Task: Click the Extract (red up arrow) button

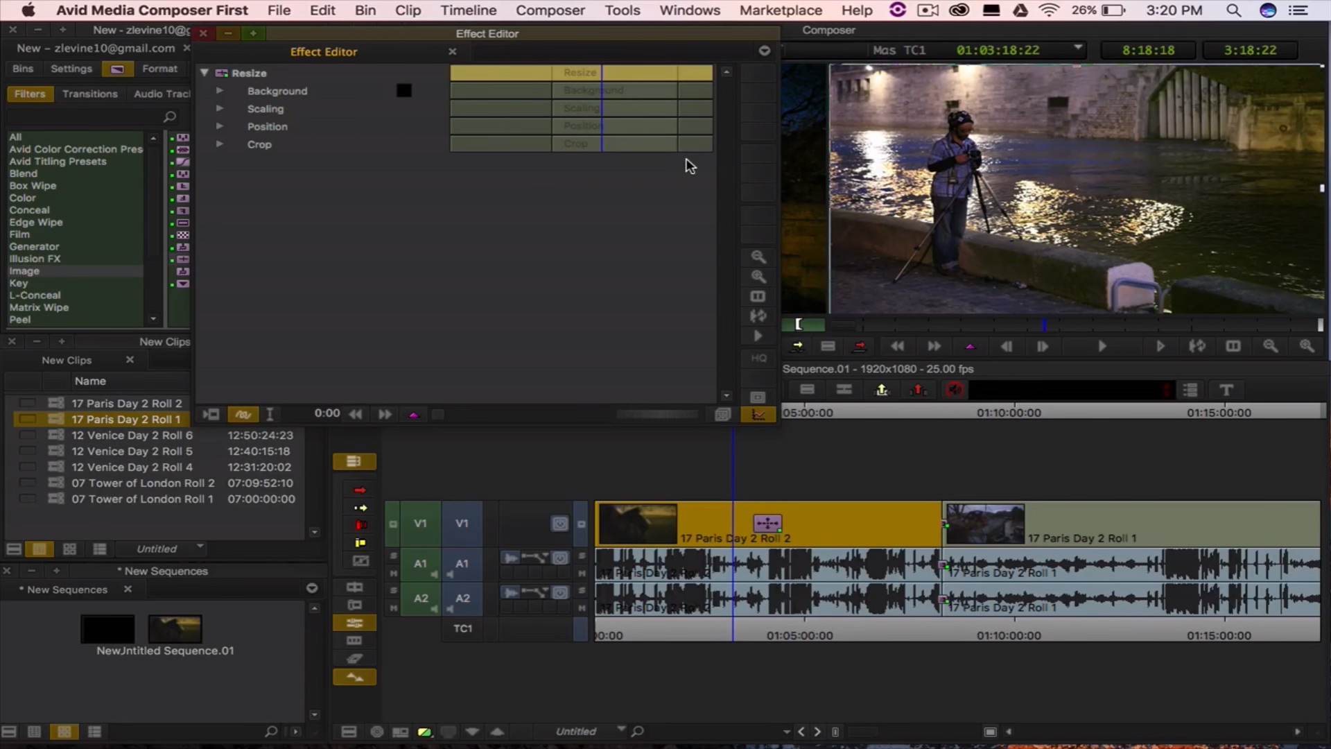Action: [x=918, y=390]
